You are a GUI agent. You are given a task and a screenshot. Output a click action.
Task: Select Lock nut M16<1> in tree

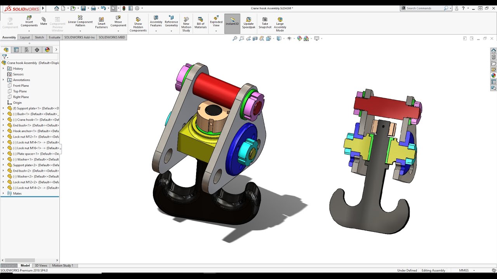click(x=33, y=148)
